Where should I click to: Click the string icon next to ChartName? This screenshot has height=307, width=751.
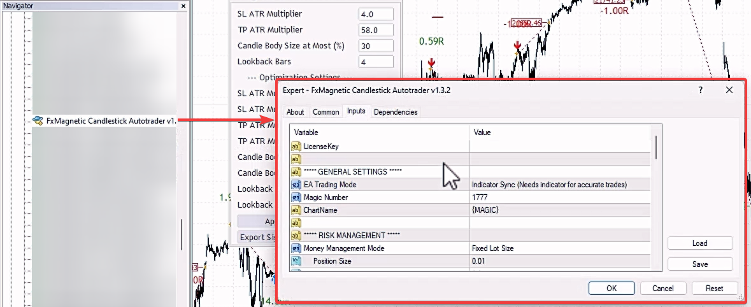click(296, 210)
